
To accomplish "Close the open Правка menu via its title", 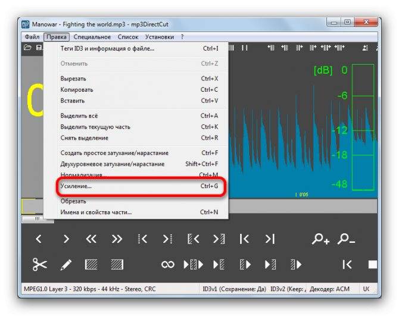I will [x=57, y=37].
